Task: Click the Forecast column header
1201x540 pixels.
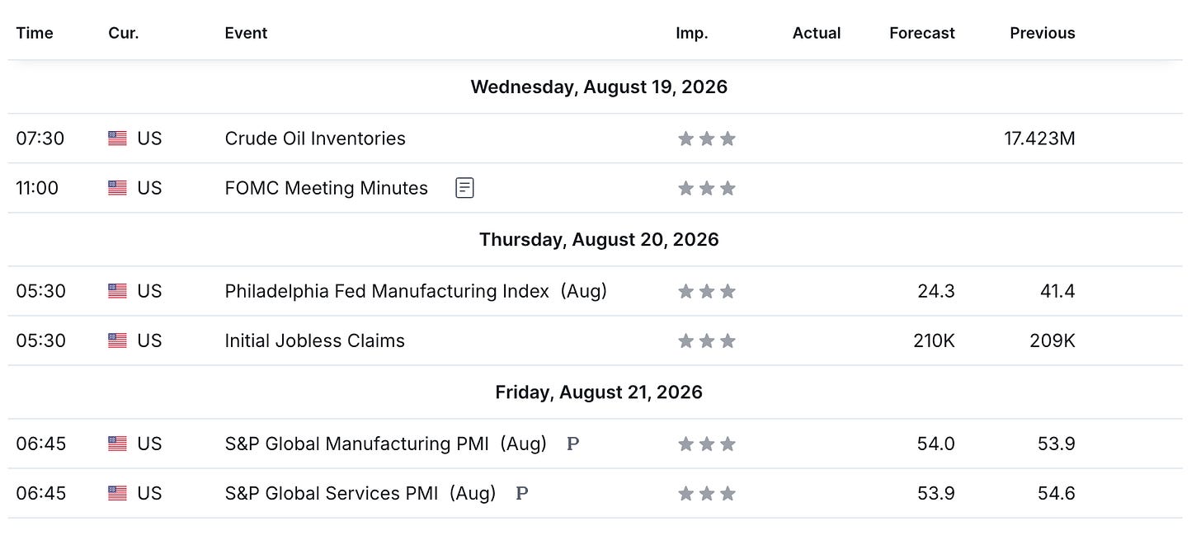Action: click(x=922, y=33)
